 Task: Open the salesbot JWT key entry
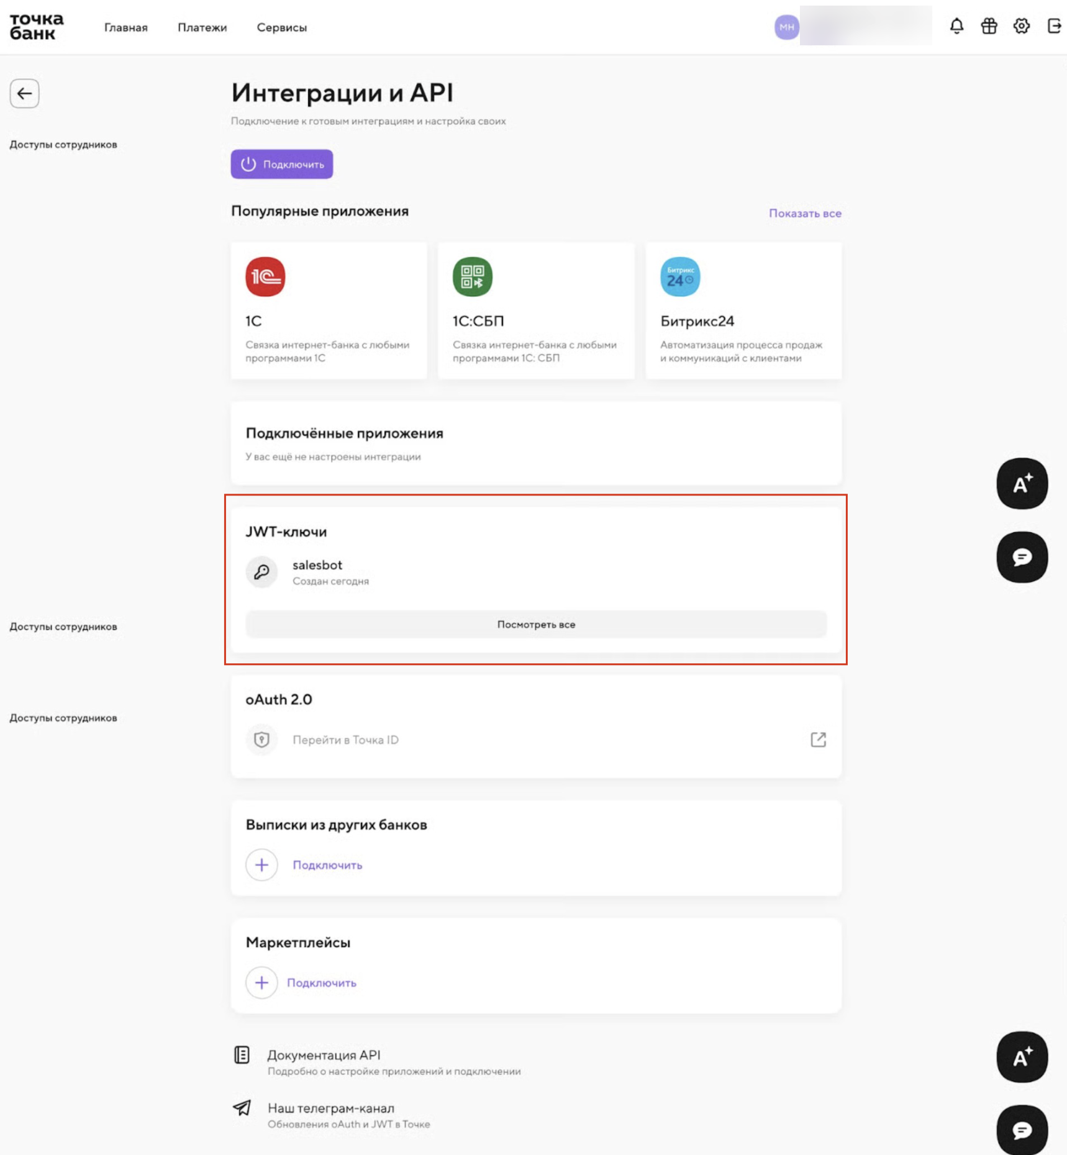pyautogui.click(x=317, y=571)
